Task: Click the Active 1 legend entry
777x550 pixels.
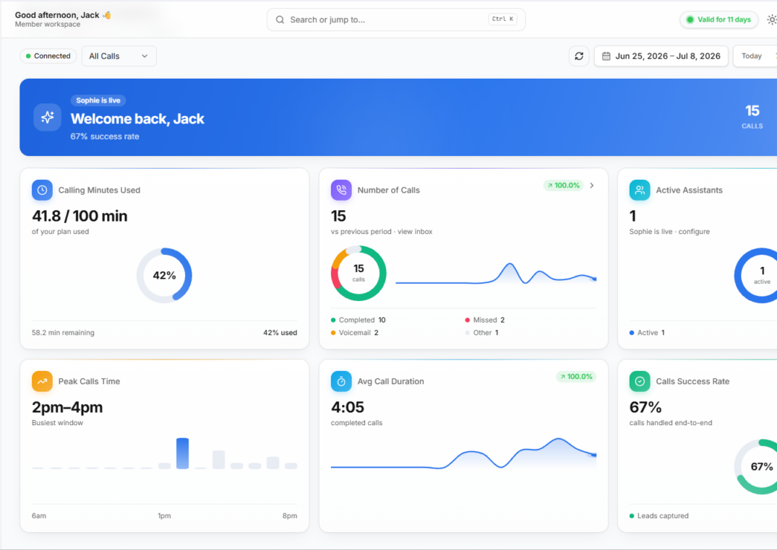Action: [647, 333]
